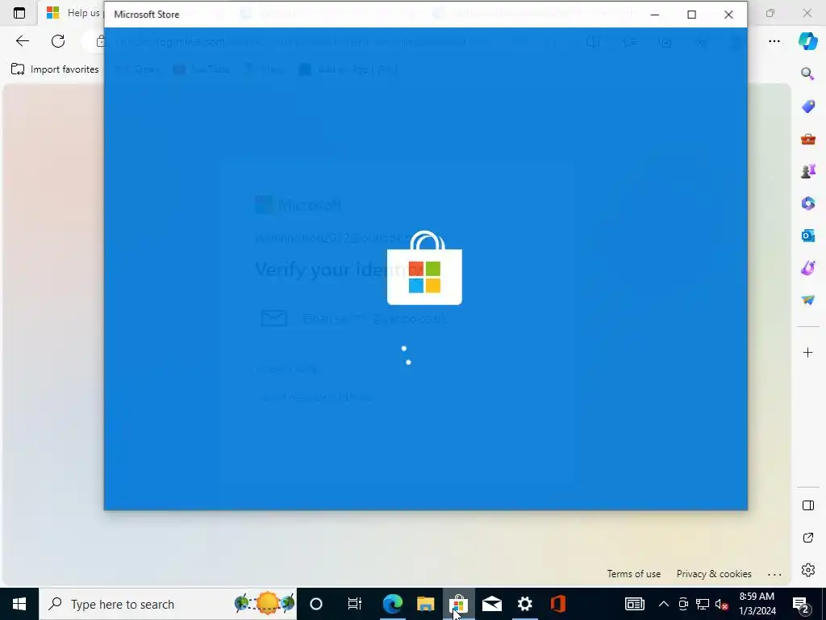Open Task View on the taskbar
The height and width of the screenshot is (620, 826).
(x=355, y=604)
